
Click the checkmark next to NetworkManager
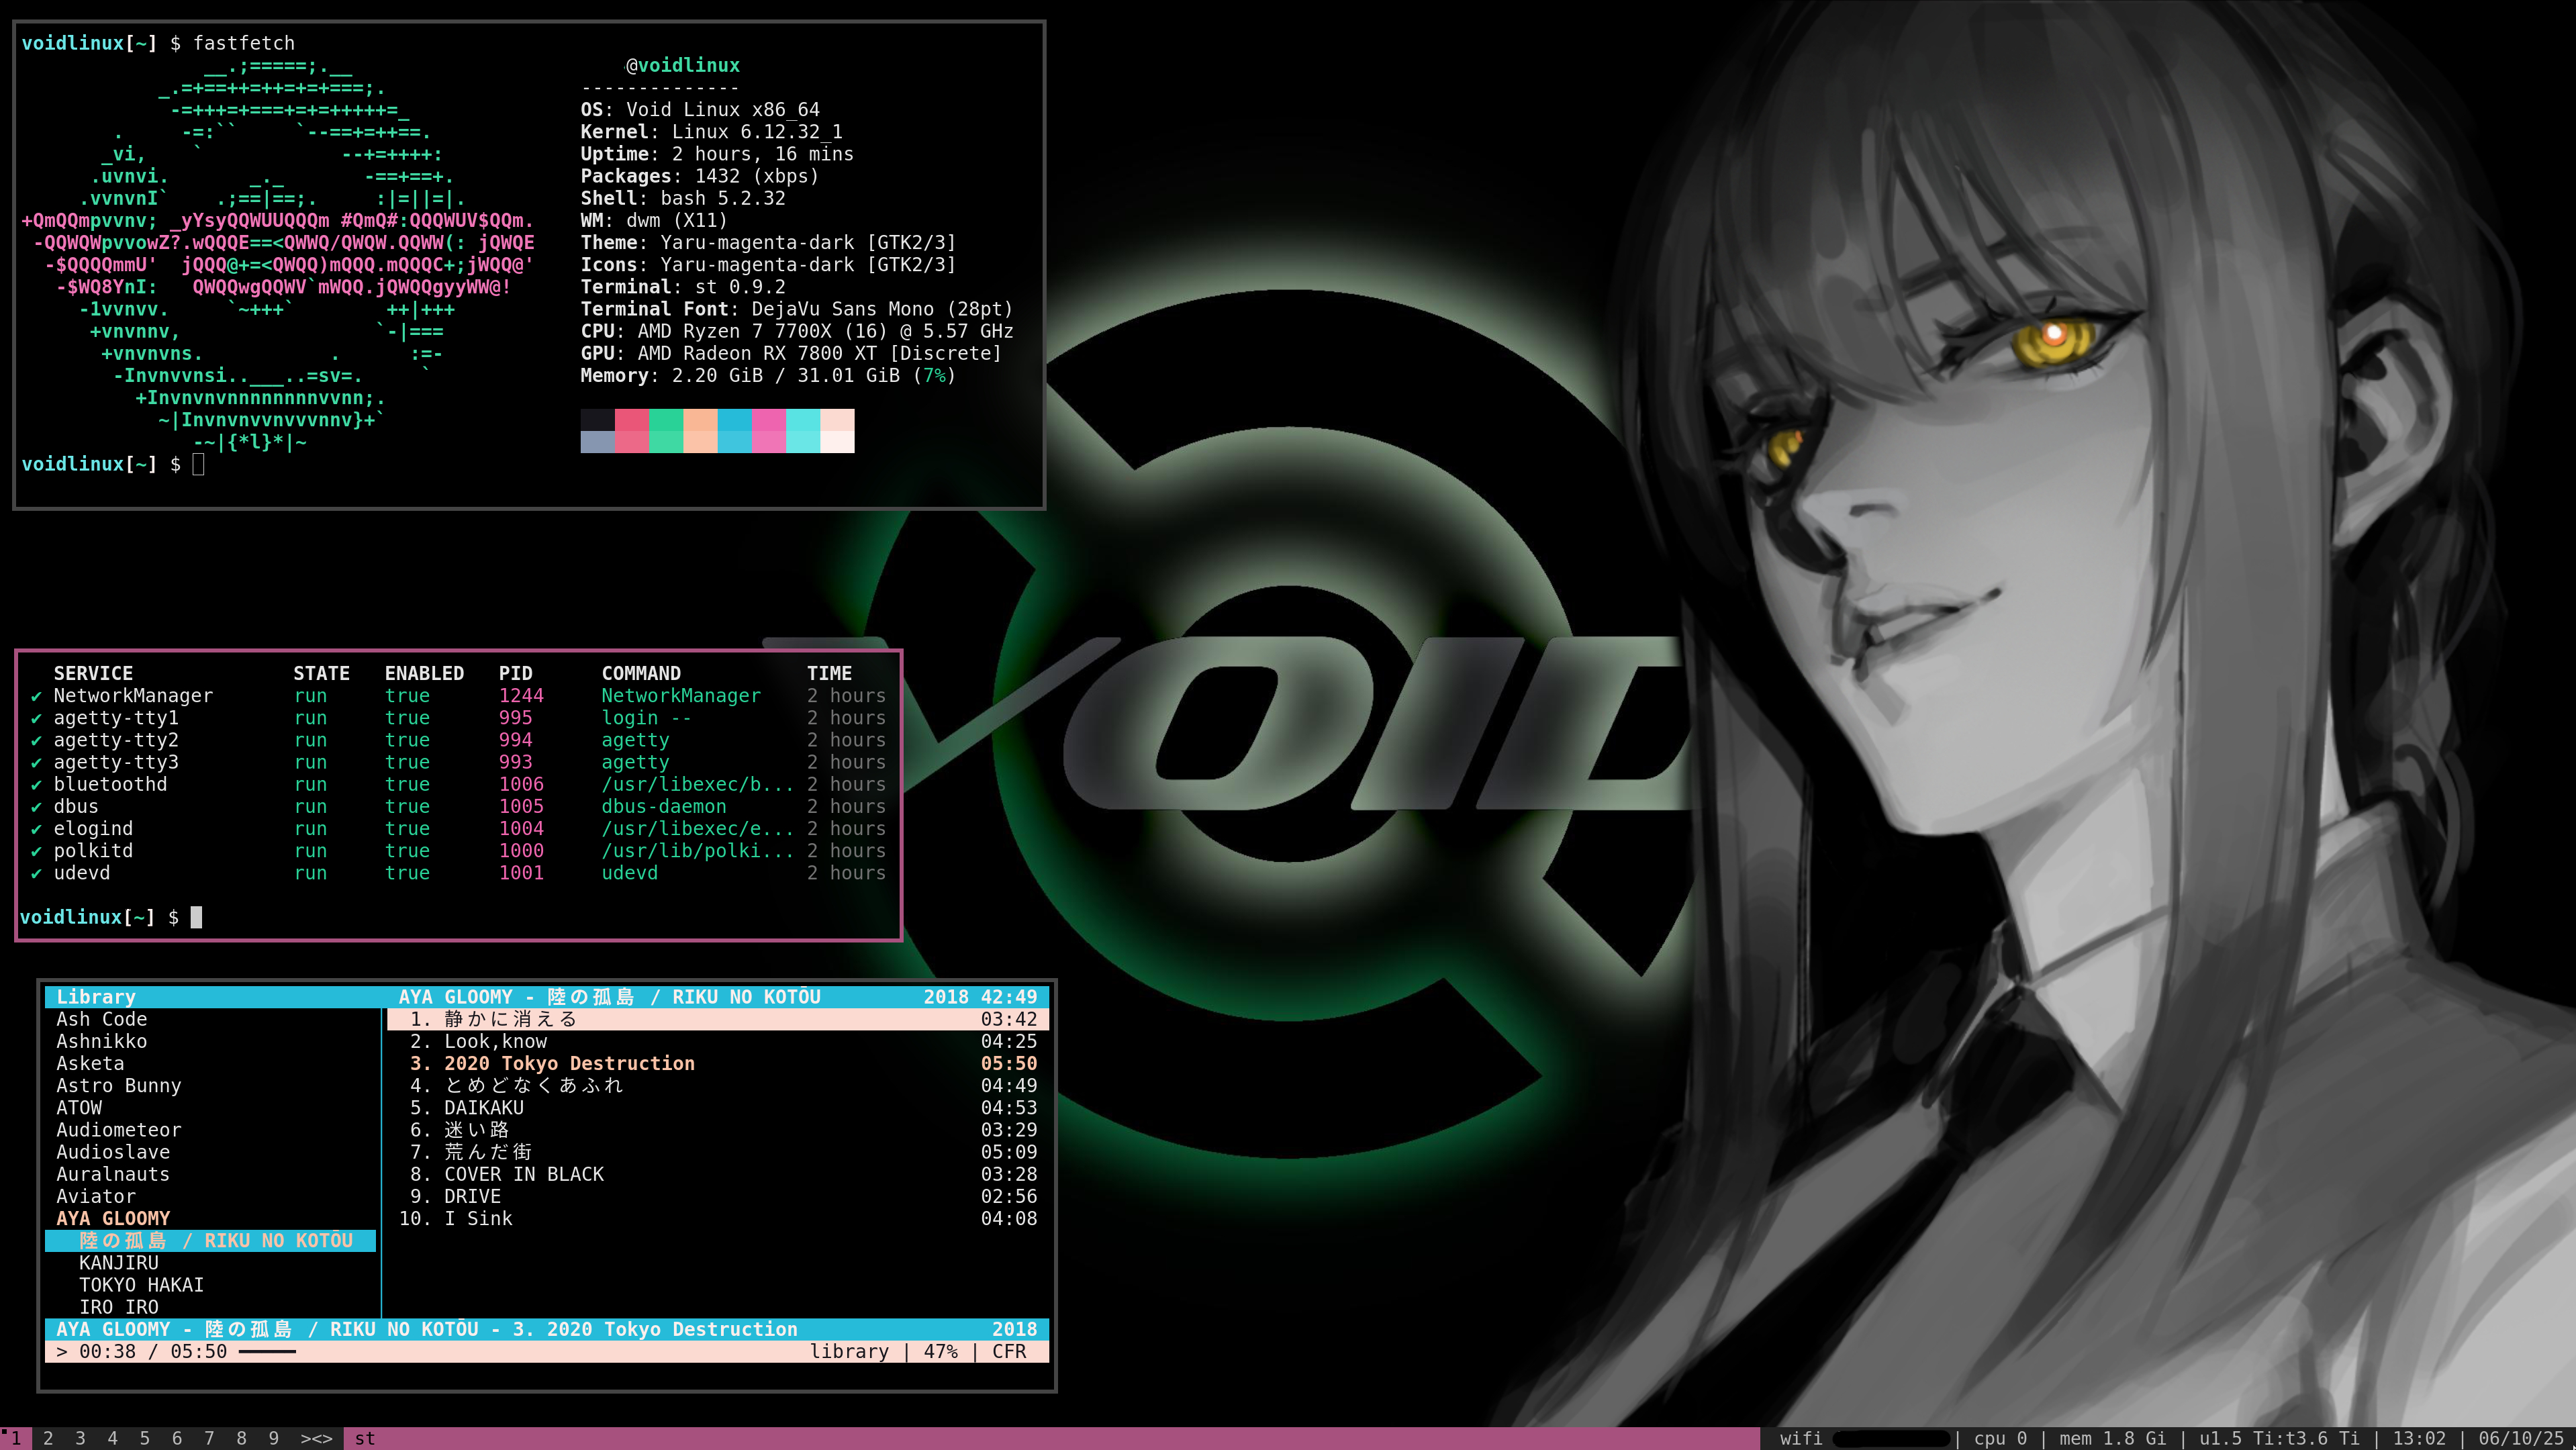(x=36, y=696)
